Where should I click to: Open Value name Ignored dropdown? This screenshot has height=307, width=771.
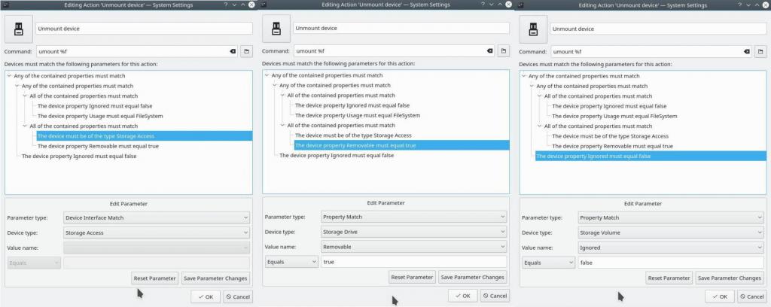pos(671,248)
